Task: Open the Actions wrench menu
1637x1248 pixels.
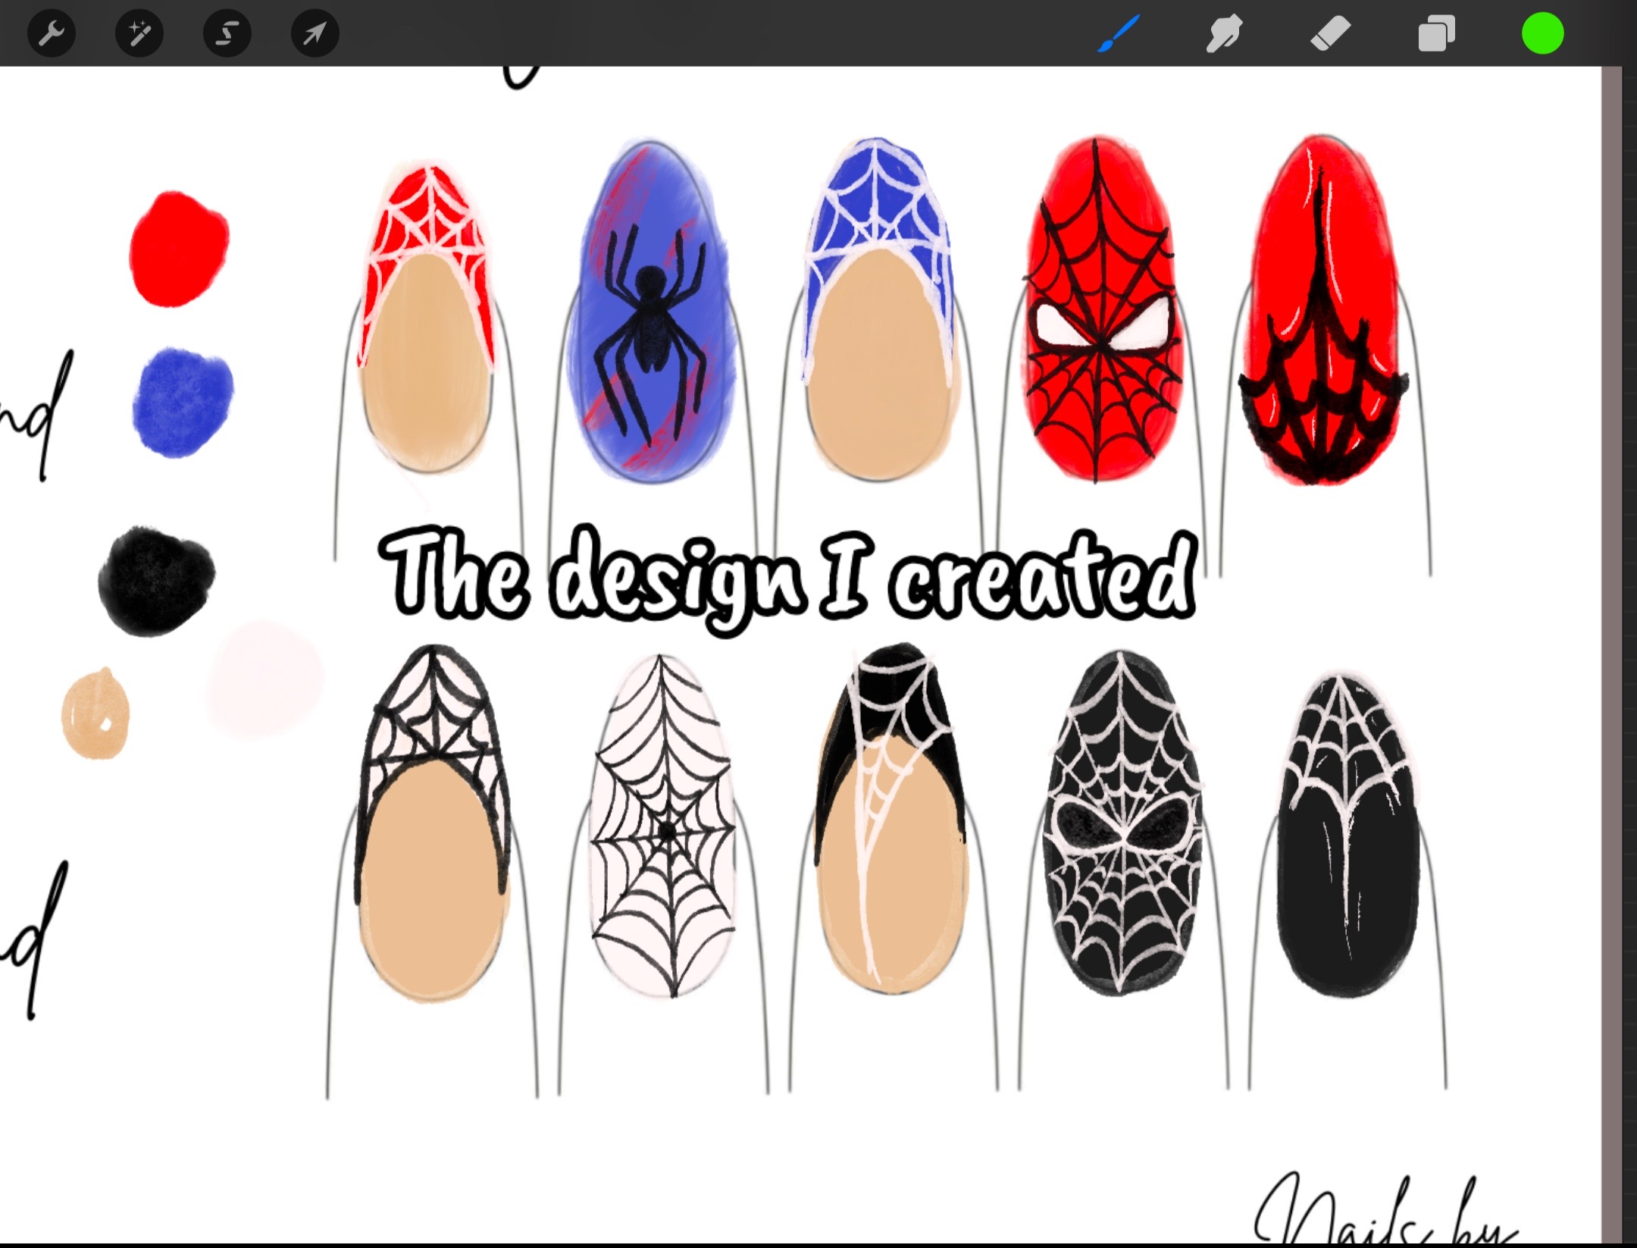Action: point(52,33)
